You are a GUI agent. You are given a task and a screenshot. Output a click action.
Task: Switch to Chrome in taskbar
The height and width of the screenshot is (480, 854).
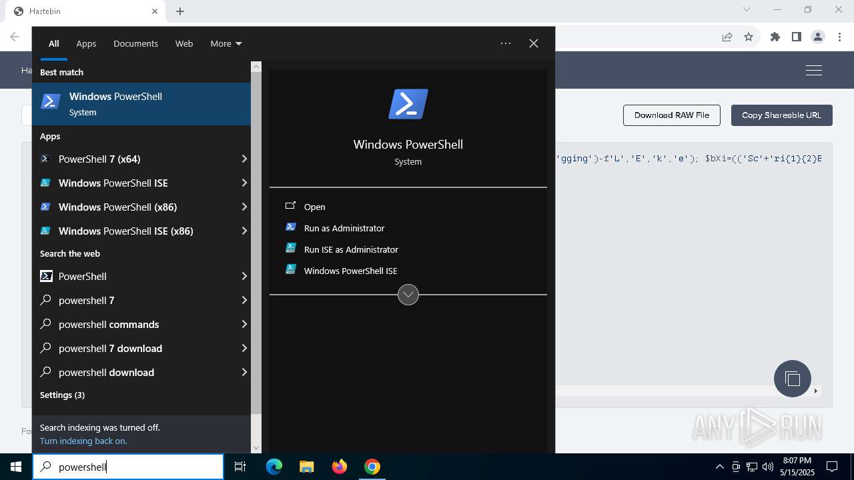[x=372, y=467]
